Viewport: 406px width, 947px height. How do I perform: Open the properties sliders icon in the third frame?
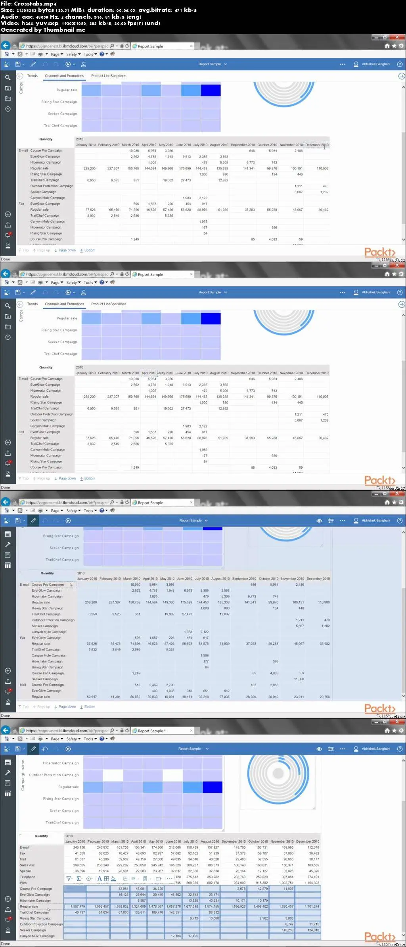tap(331, 520)
